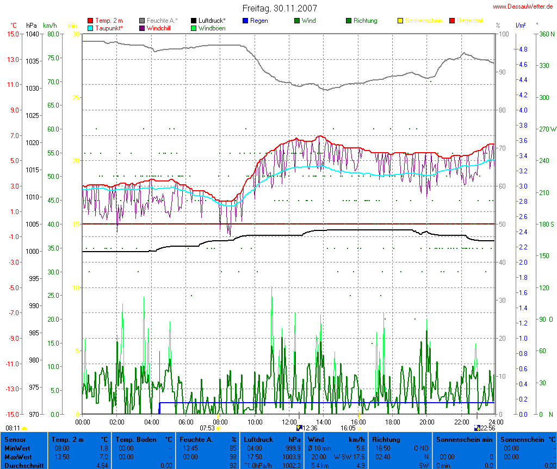The image size is (557, 469).
Task: Select the Luftdruck hPa table header
Action: coord(272,439)
